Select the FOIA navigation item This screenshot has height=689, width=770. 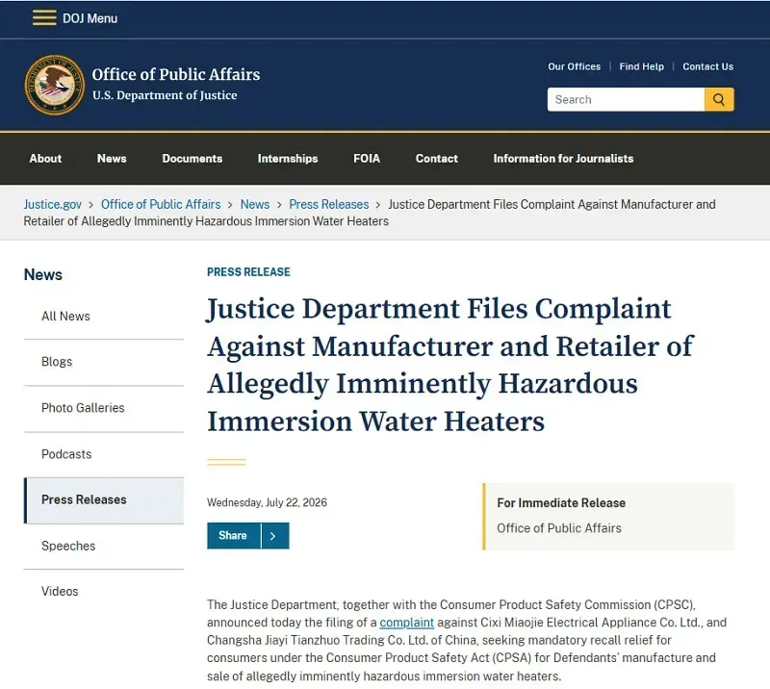coord(367,159)
